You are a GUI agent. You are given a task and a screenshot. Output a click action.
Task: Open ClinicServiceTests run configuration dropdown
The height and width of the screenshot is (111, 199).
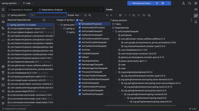point(141,3)
